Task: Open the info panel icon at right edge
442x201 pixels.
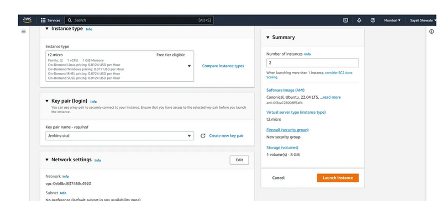Action: pos(432,31)
